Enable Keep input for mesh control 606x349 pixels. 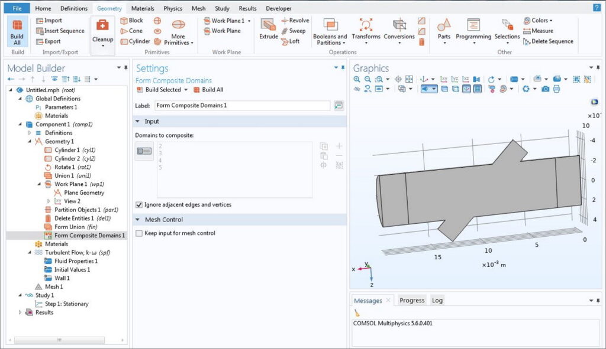click(x=139, y=233)
